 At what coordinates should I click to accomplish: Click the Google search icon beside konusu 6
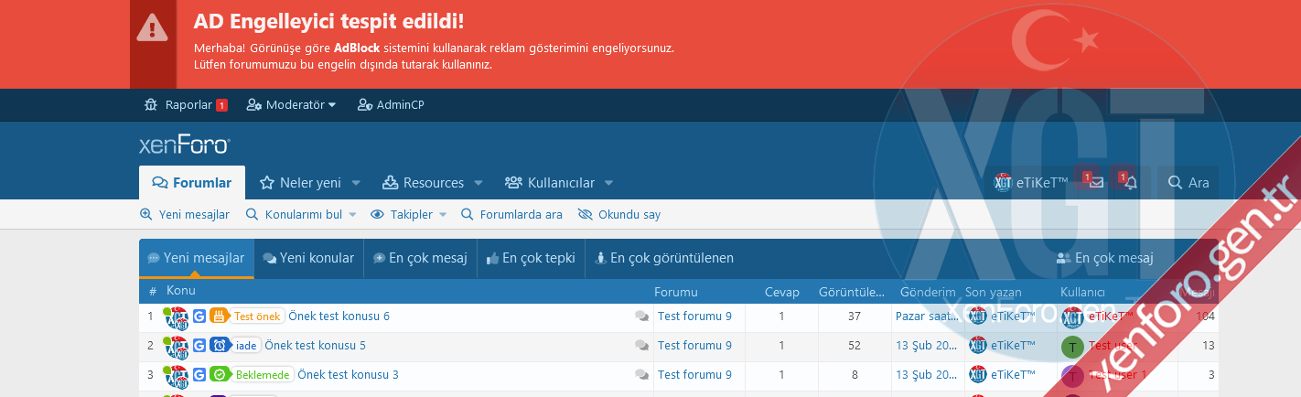pos(199,317)
